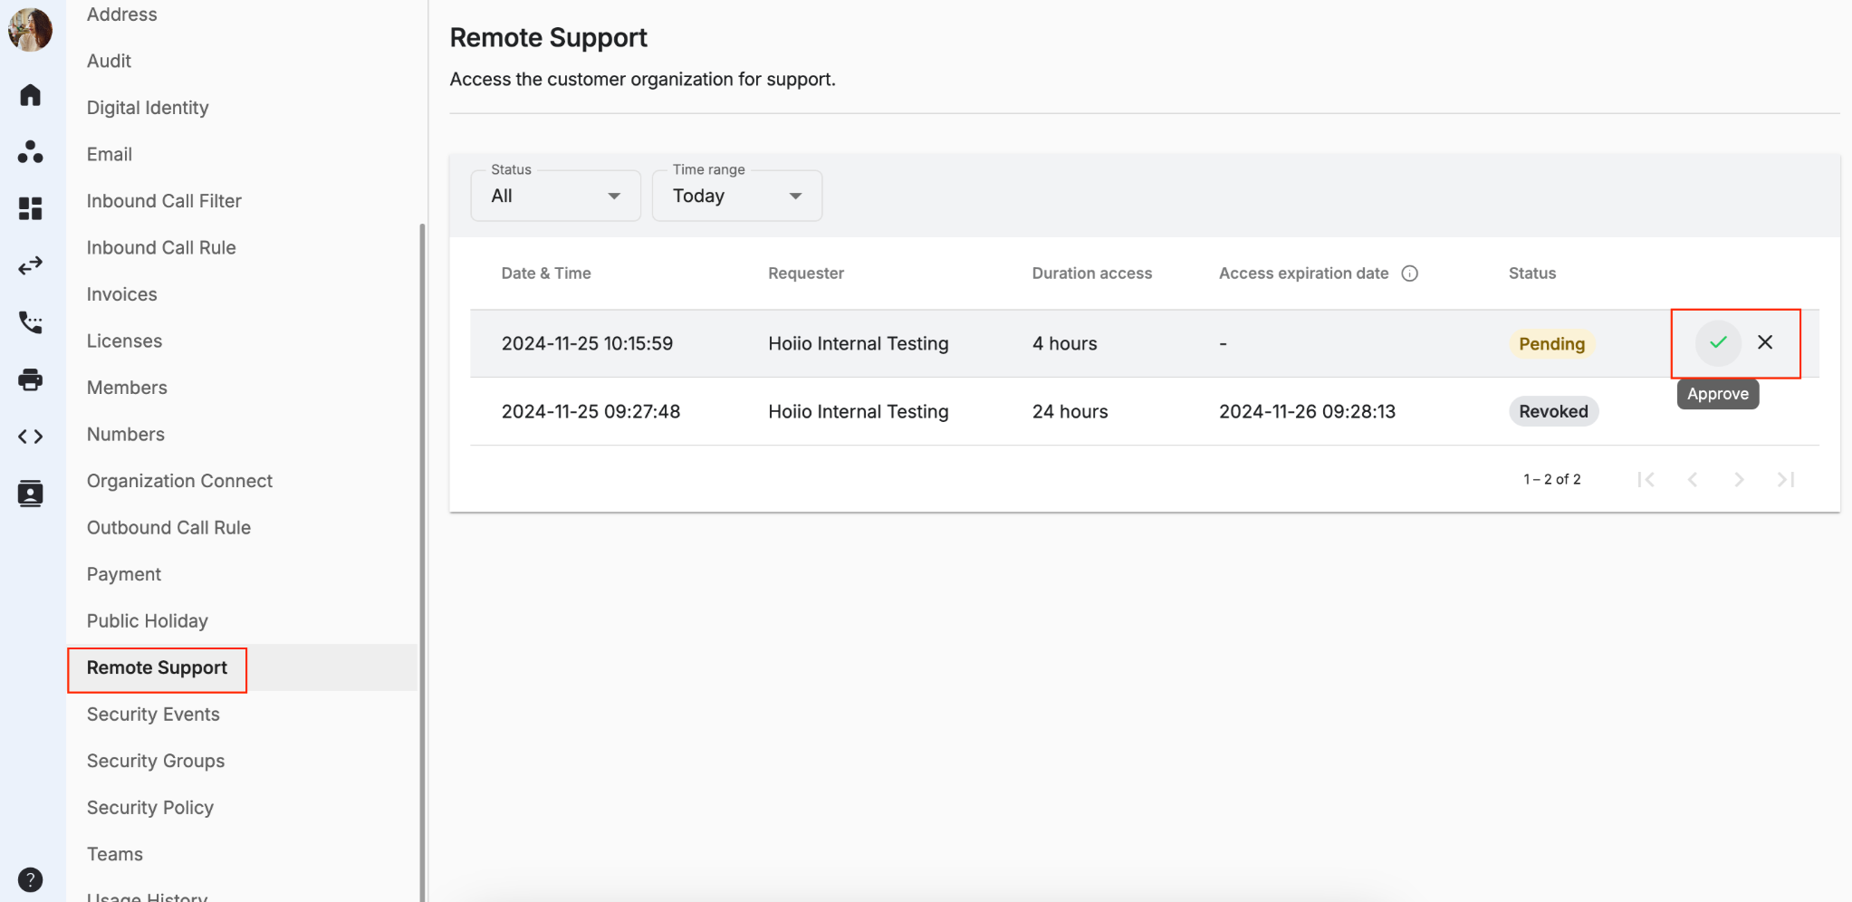Viewport: 1852px width, 902px height.
Task: Click the 24 hours duration cell
Action: coord(1070,411)
